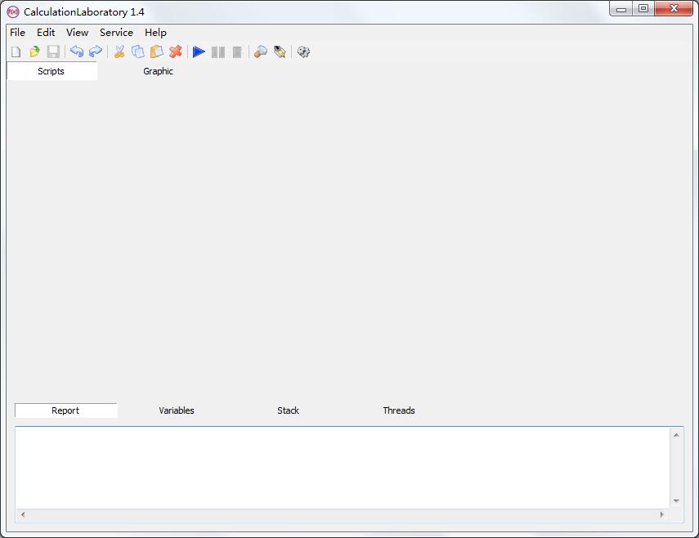Switch to the Graphic tab

(158, 71)
